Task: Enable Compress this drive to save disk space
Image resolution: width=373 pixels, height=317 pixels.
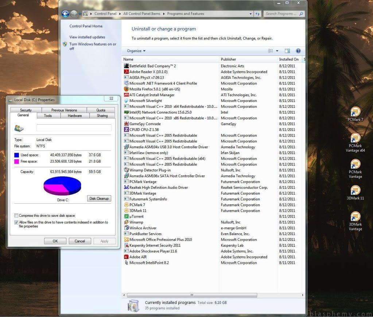Action: click(16, 215)
